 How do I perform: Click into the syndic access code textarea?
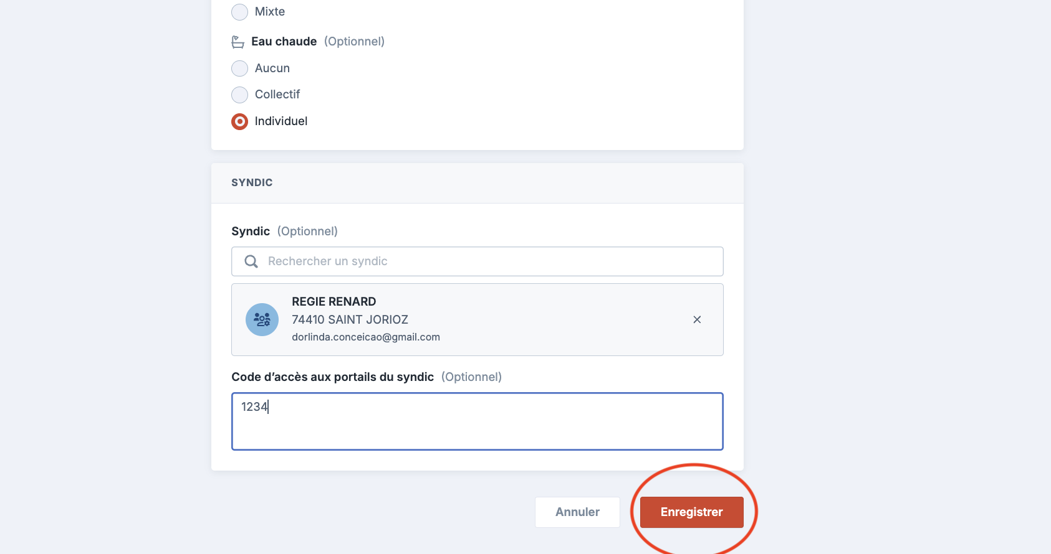[x=478, y=421]
